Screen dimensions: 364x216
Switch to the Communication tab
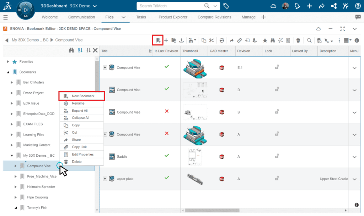tap(81, 17)
